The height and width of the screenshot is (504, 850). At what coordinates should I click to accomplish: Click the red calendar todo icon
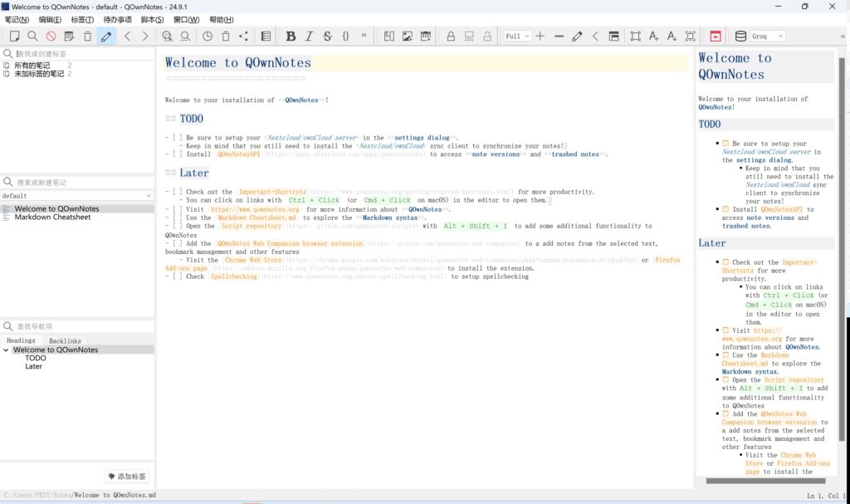716,37
